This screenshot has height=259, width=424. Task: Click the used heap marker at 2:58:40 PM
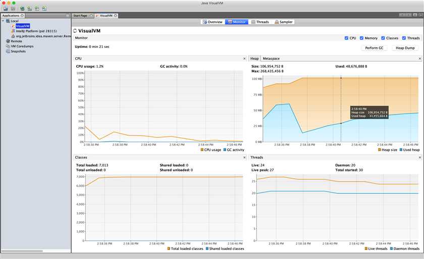pyautogui.click(x=341, y=123)
